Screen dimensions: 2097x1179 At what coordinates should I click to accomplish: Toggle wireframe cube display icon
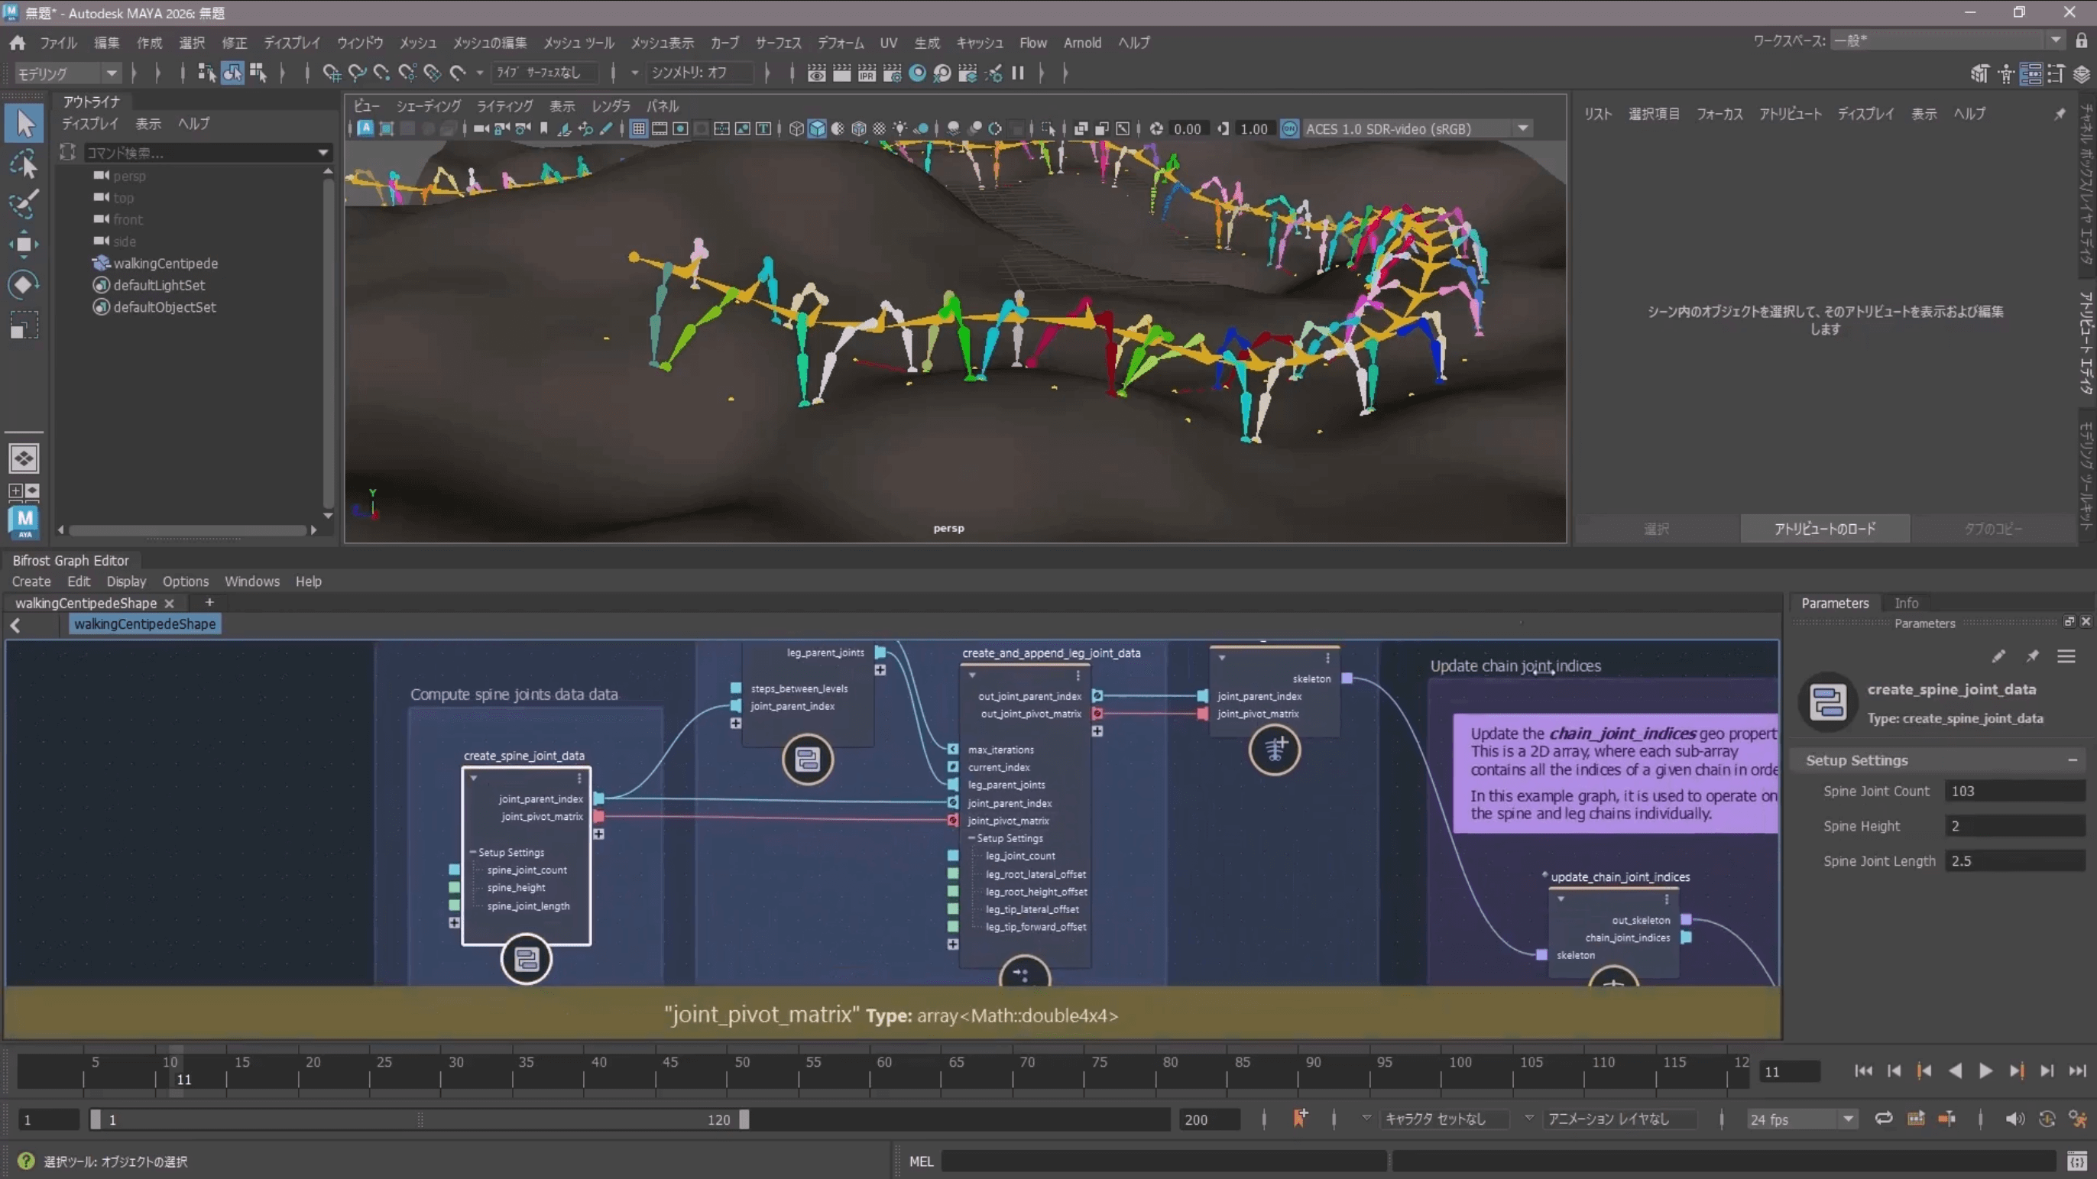(796, 128)
